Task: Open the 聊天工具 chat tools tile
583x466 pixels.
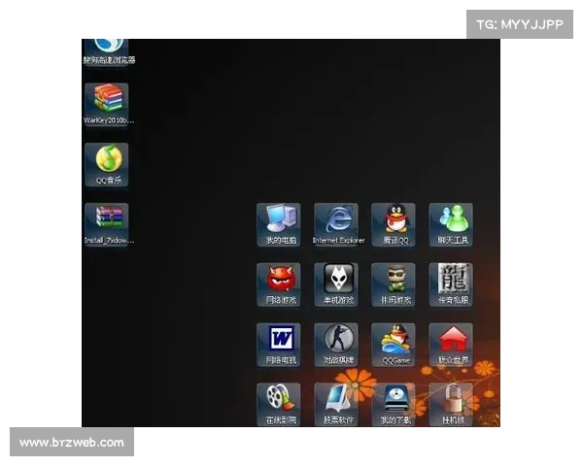Action: coord(452,224)
